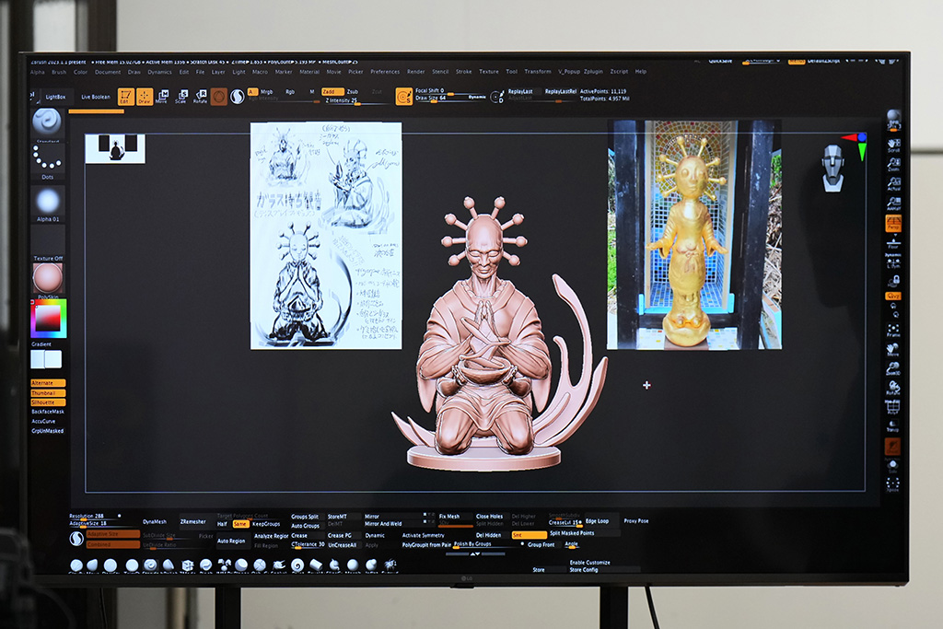This screenshot has height=629, width=943.
Task: Toggle the Live Boolean button
Action: pyautogui.click(x=96, y=97)
